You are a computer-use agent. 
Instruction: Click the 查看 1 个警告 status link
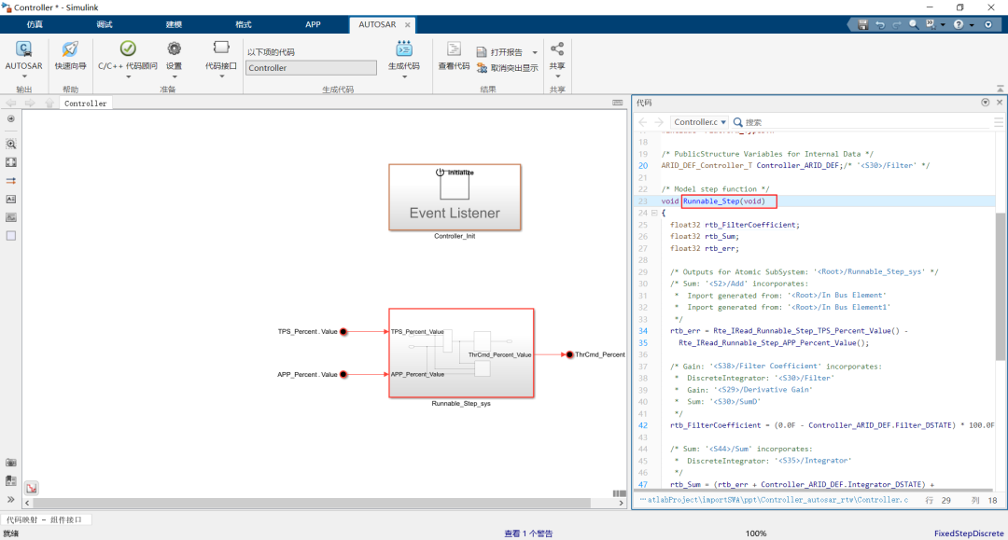pyautogui.click(x=528, y=533)
